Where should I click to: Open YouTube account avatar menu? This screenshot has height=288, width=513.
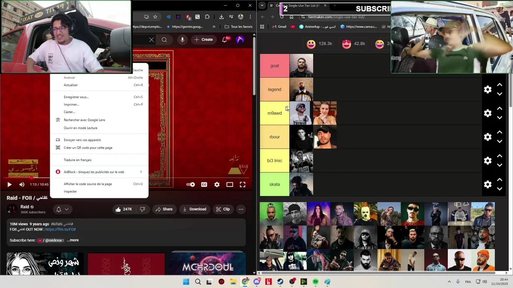pyautogui.click(x=240, y=40)
